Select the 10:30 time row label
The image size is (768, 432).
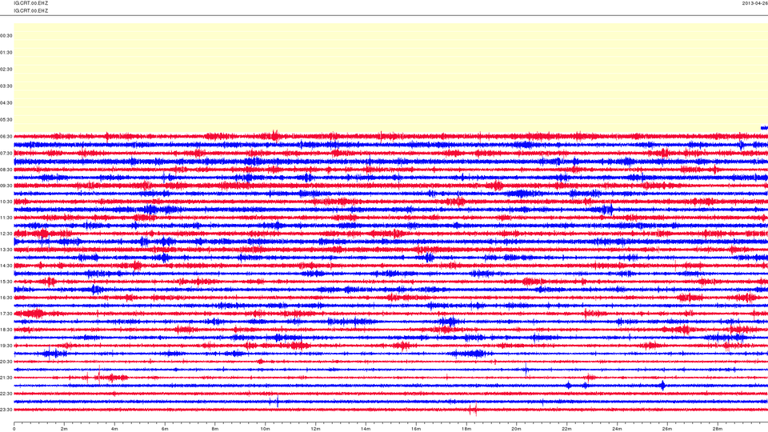pyautogui.click(x=6, y=202)
